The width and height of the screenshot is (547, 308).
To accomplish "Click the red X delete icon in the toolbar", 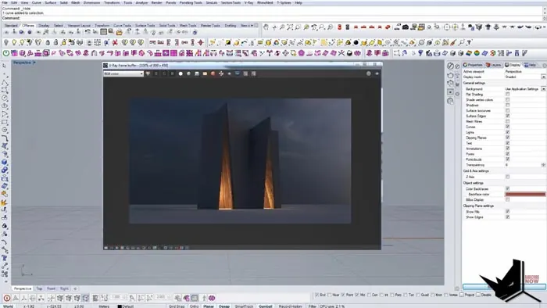I will tap(114, 42).
